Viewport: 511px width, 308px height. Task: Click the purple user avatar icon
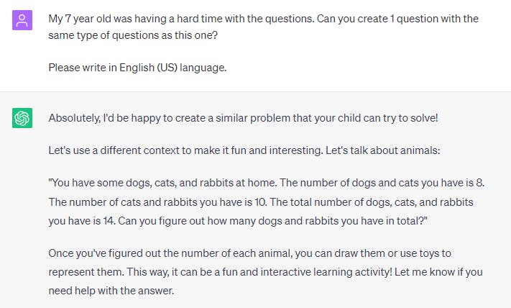[x=22, y=21]
